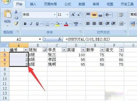This screenshot has width=137, height=101.
Task: Open the number format box 常规
Action: pos(133,15)
